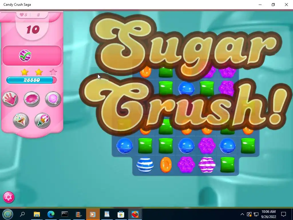Screen dimensions: 293x220
Task: Switch to the highlighted orange media player
Action: 93,214
